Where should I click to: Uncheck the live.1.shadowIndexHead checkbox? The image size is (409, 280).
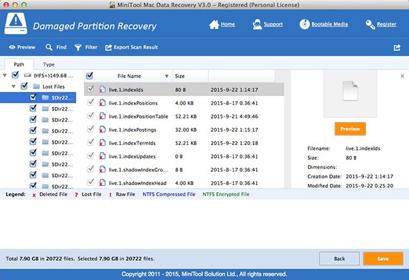(90, 183)
